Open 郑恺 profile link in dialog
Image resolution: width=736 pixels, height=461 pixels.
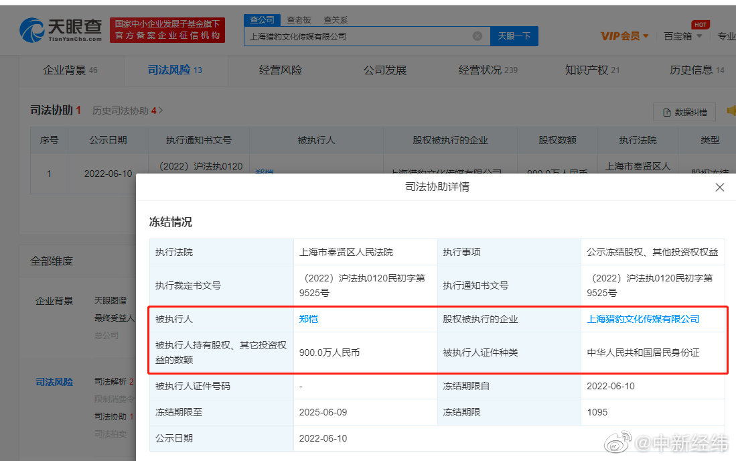(x=308, y=319)
